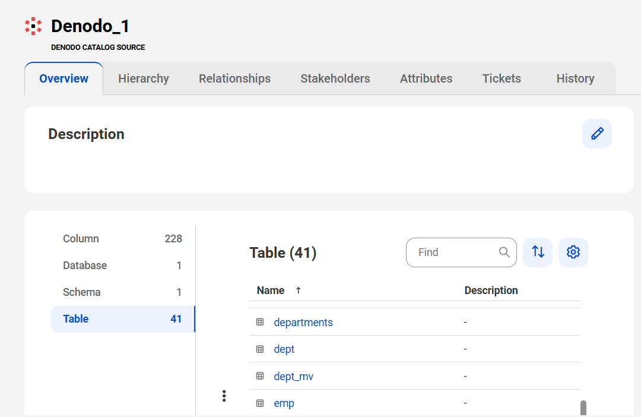641x417 pixels.
Task: Select Column asset type in sidebar
Action: click(123, 239)
